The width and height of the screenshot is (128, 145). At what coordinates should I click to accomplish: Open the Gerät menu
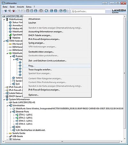[12, 7]
